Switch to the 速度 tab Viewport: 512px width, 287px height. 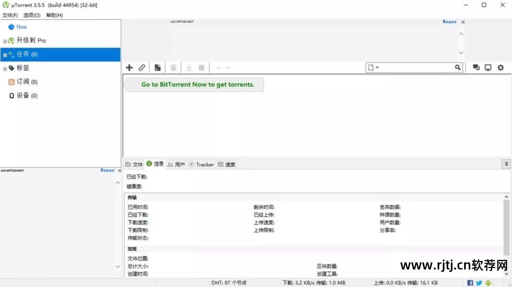(227, 164)
